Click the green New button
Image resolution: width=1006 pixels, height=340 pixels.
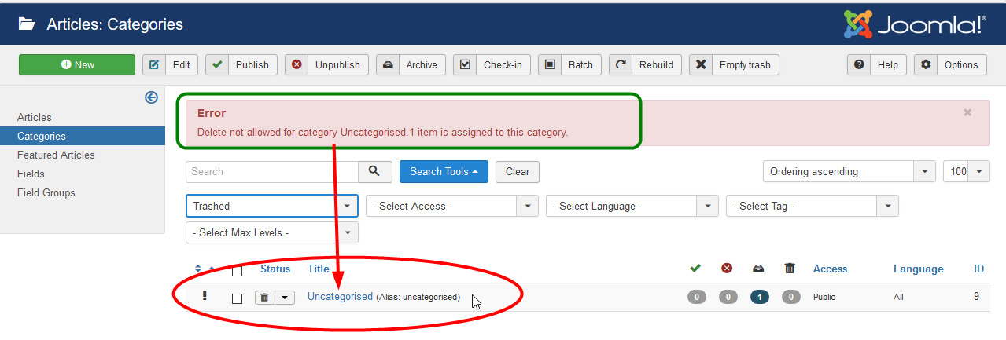click(77, 64)
